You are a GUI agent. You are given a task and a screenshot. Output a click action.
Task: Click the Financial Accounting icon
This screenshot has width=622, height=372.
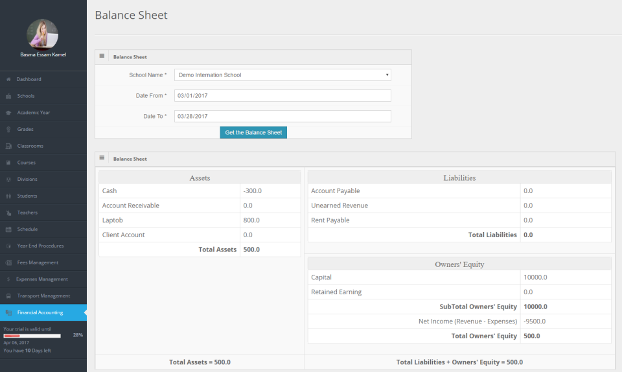pyautogui.click(x=8, y=312)
